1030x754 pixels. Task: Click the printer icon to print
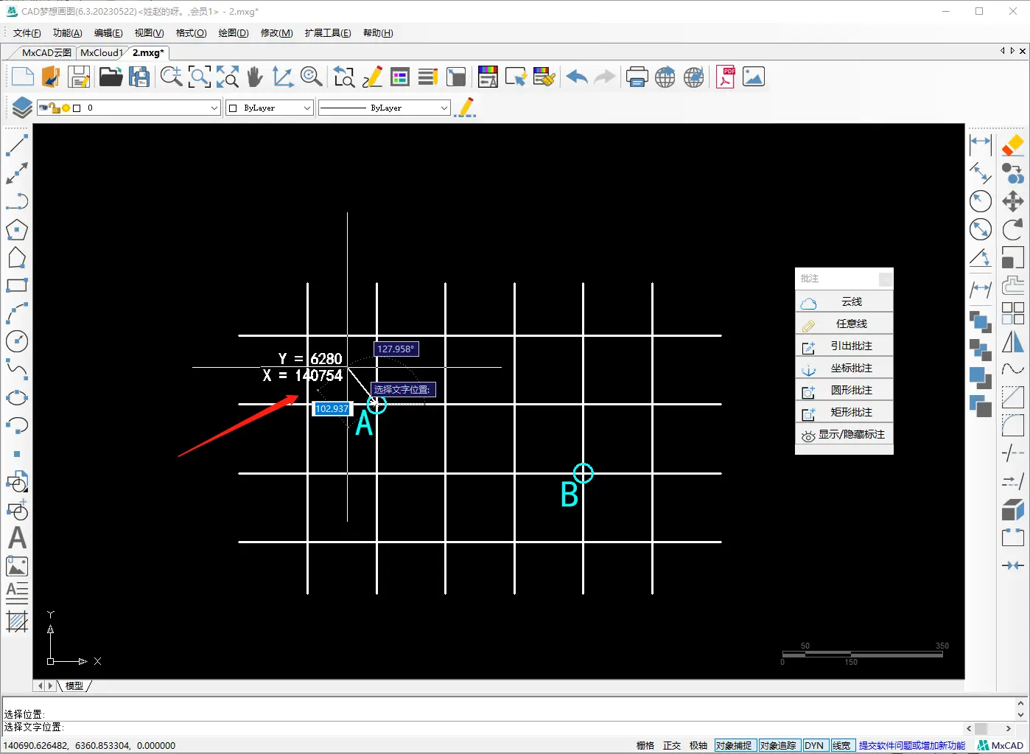[x=637, y=77]
